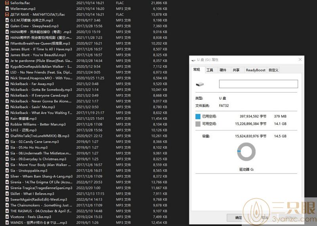
Task: Click the drive icon in the properties title bar
Action: (x=193, y=60)
